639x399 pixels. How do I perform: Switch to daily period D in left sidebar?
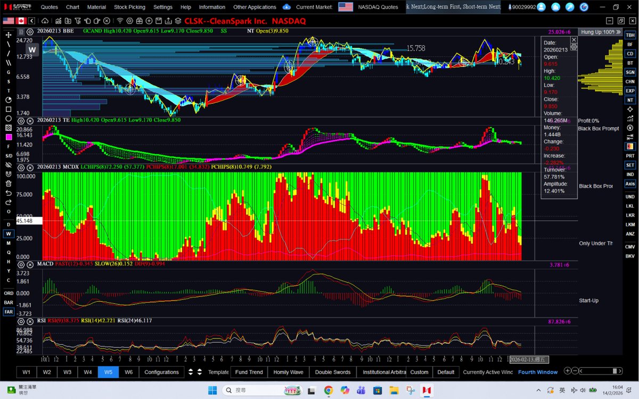coord(9,225)
